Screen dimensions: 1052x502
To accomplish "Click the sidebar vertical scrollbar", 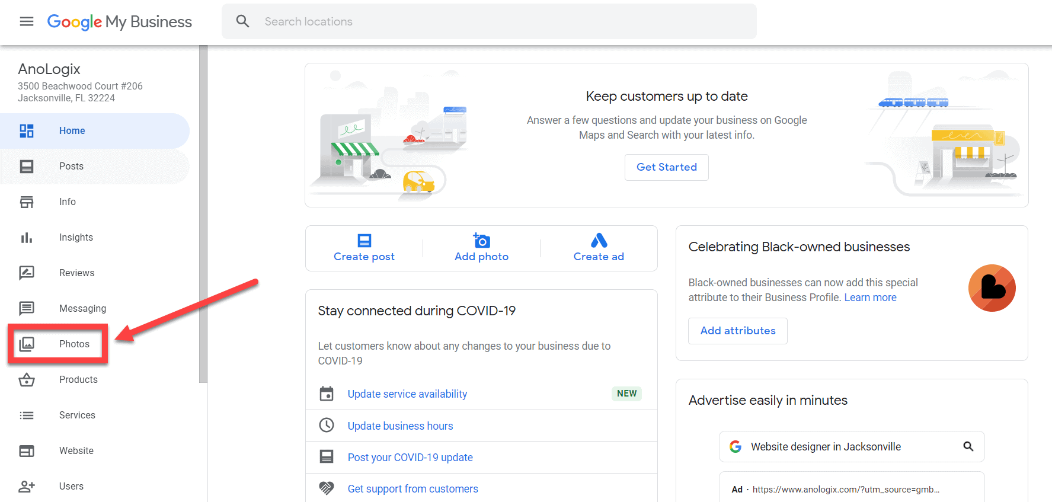I will pyautogui.click(x=203, y=213).
